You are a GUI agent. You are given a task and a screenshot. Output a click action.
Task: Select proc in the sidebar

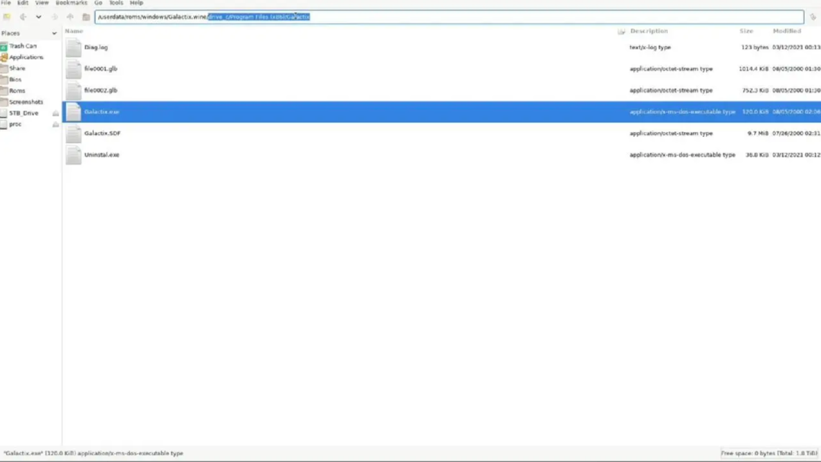click(15, 124)
